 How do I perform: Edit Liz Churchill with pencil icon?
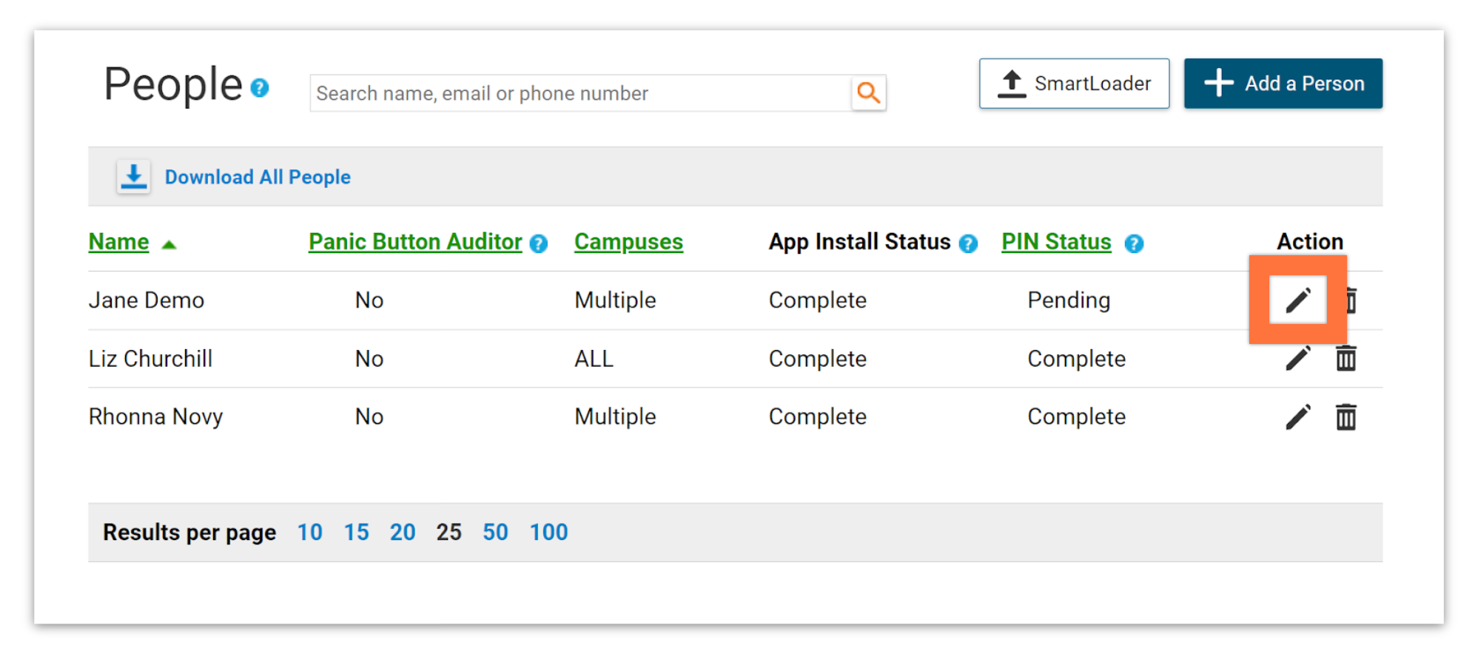coord(1297,358)
